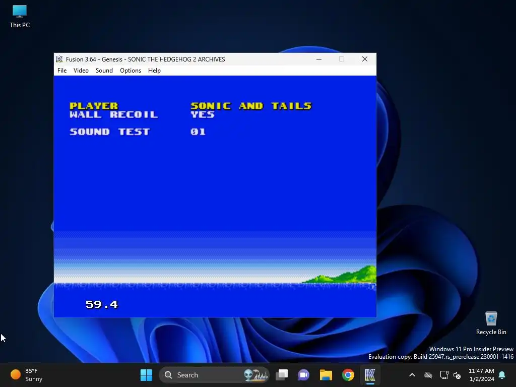Open the network display tray icon
The image size is (516, 387).
(444, 375)
